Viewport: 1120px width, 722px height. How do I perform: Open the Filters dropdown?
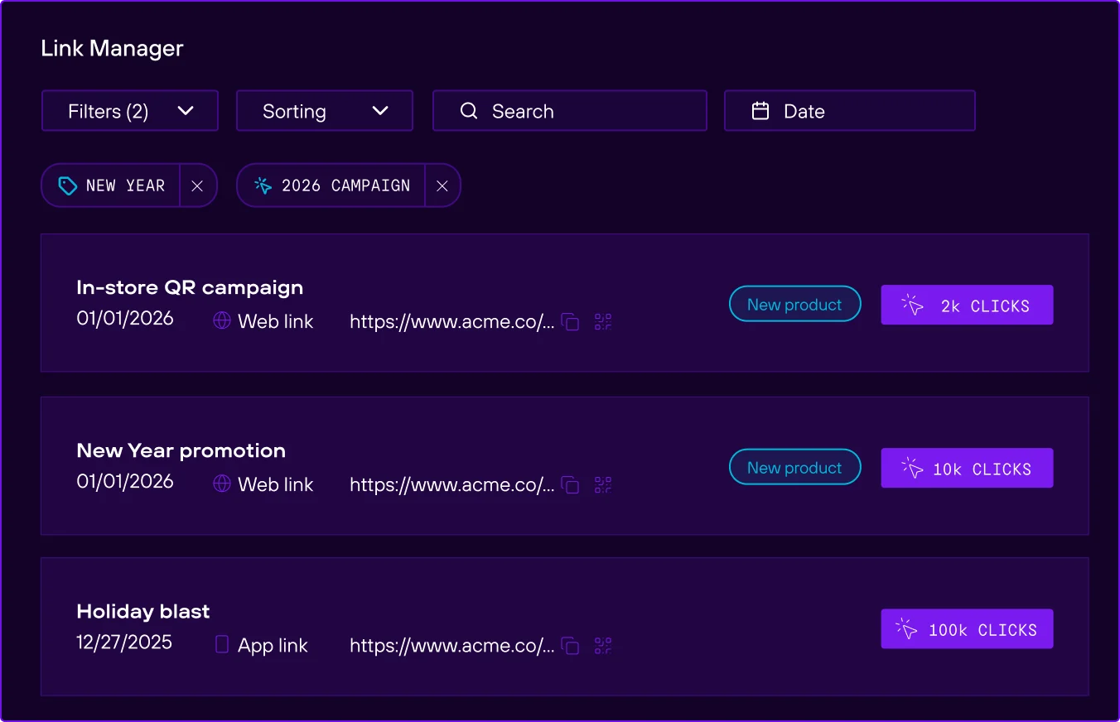129,110
